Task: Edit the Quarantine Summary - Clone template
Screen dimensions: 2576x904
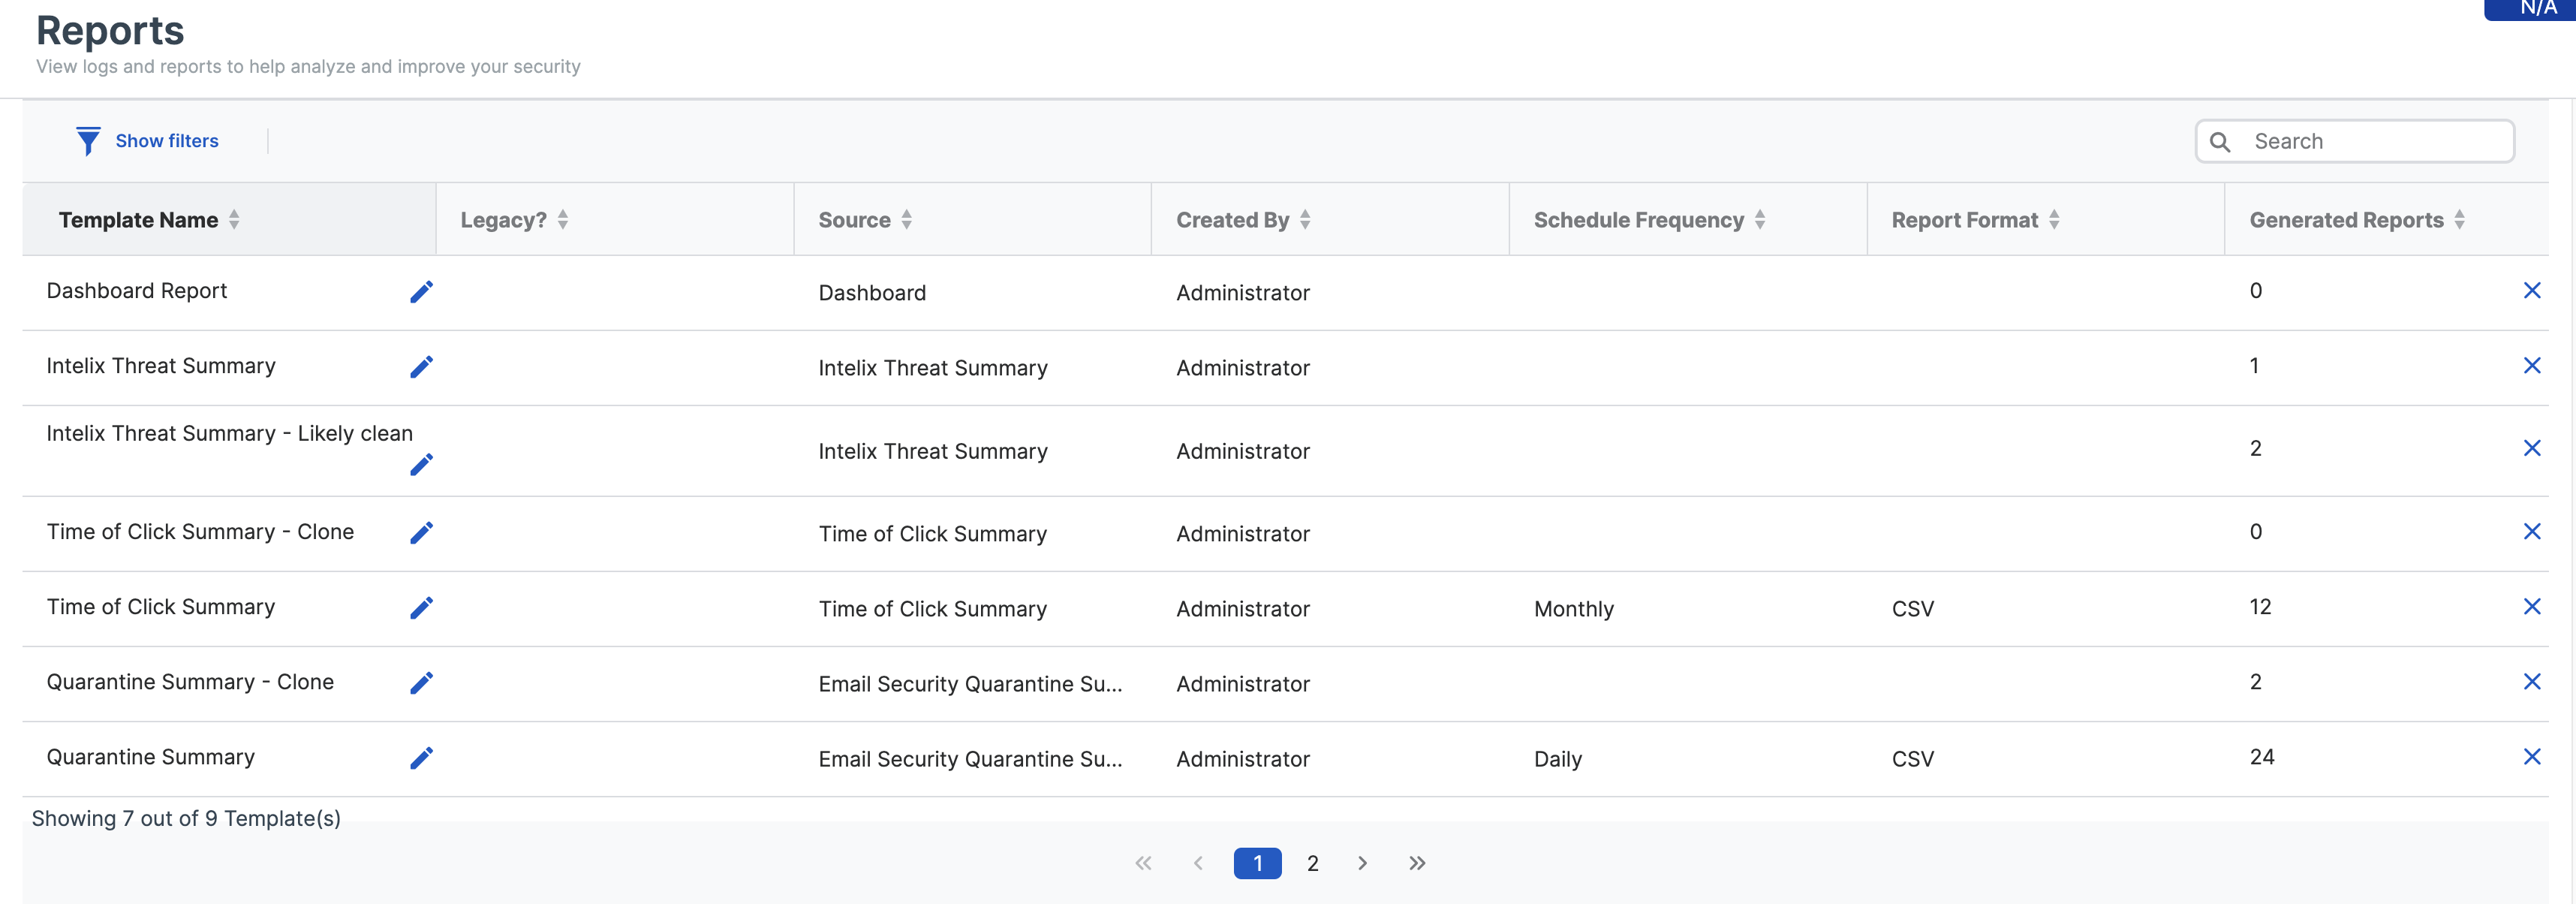Action: click(421, 682)
